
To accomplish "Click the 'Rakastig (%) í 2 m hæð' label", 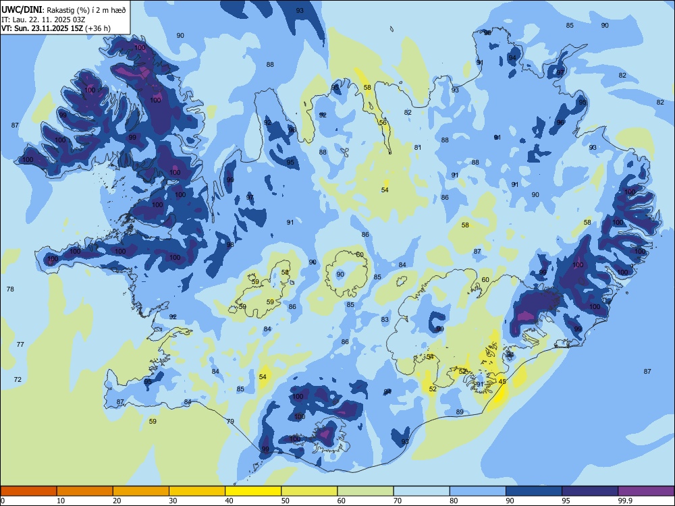I will [86, 10].
